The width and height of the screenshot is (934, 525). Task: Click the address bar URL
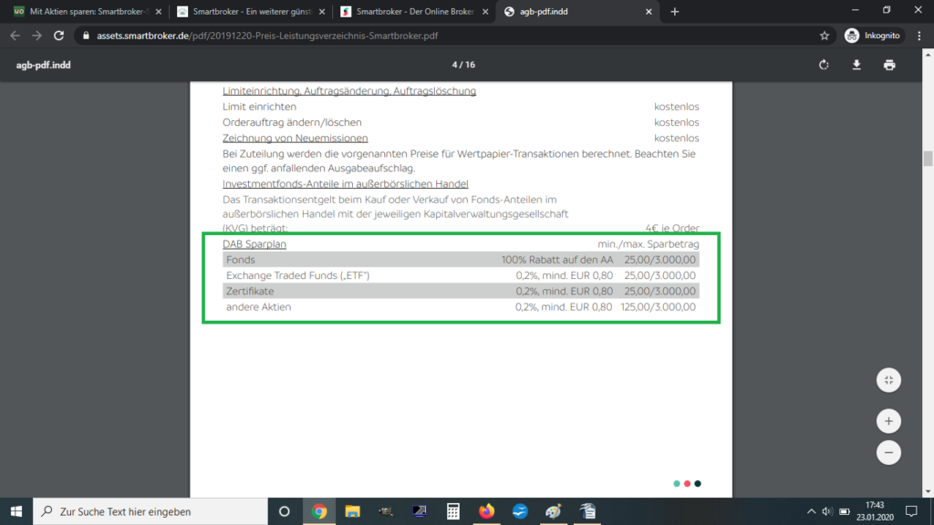[267, 36]
